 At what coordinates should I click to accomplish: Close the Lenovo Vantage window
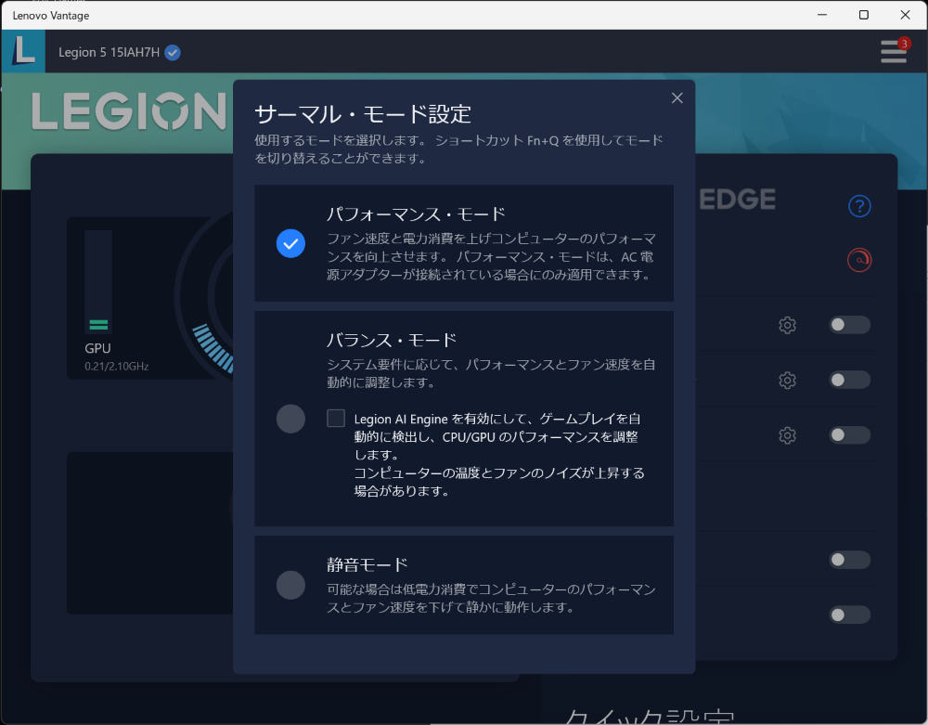pos(905,15)
